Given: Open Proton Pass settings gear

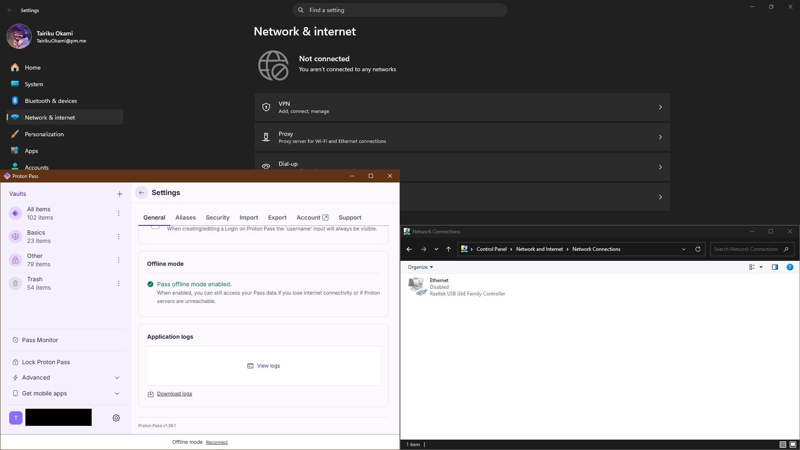Looking at the screenshot, I should click(x=116, y=418).
